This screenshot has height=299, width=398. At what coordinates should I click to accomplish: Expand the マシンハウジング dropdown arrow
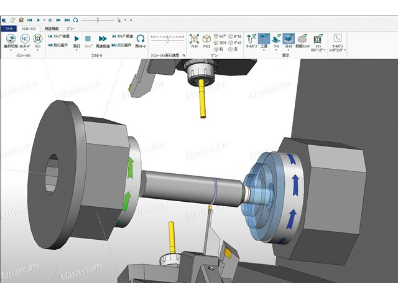coord(325,50)
